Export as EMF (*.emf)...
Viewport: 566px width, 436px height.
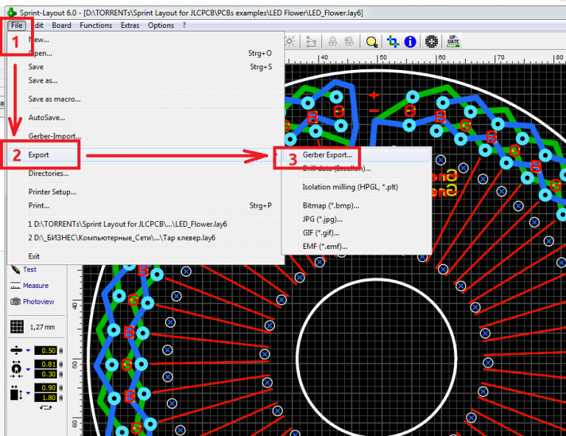(357, 247)
